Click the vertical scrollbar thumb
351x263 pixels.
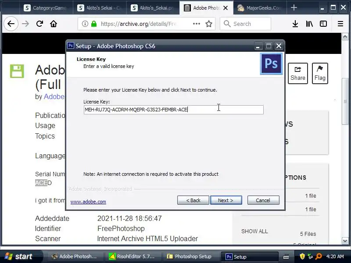point(345,102)
